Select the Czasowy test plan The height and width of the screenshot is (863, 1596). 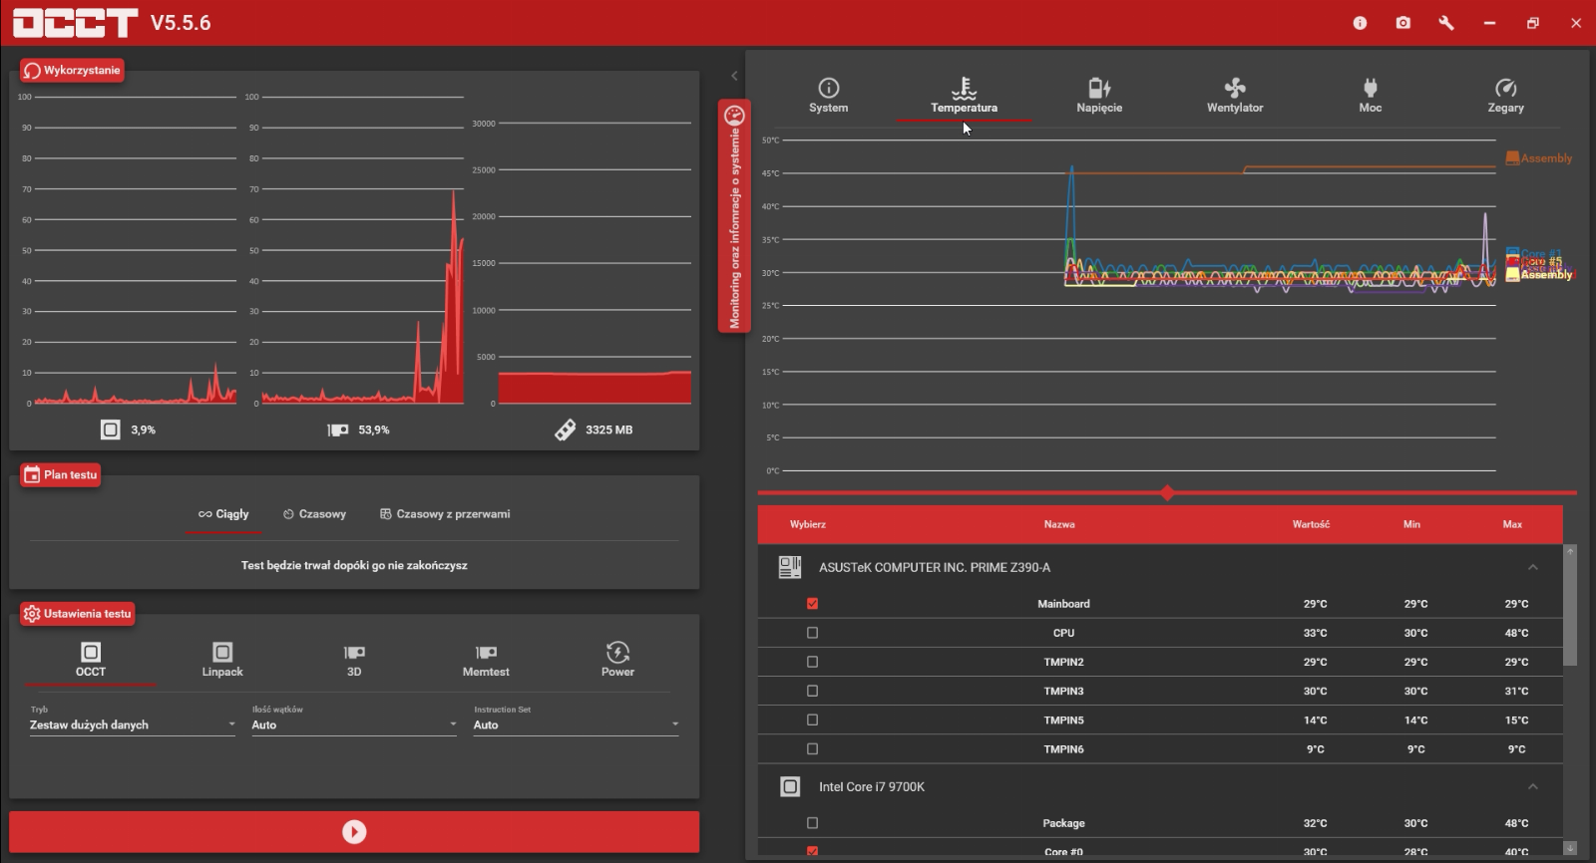tap(314, 514)
